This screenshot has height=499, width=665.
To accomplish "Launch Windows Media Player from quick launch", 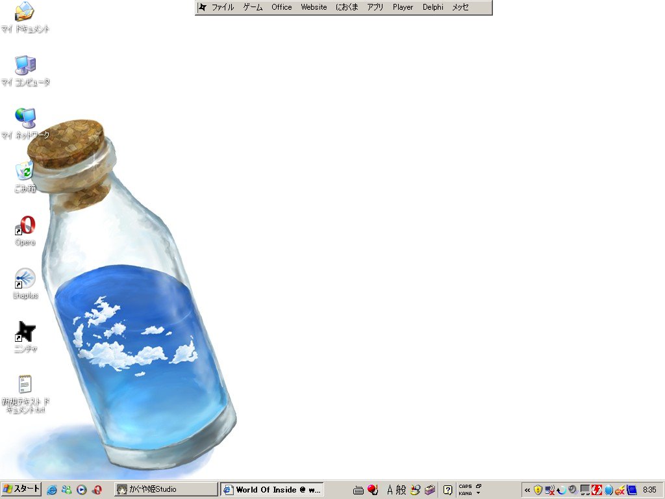I will click(x=81, y=490).
